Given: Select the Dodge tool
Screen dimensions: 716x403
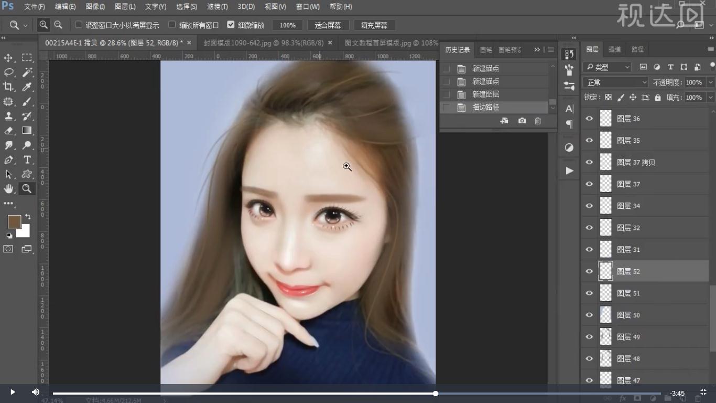Looking at the screenshot, I should point(27,145).
